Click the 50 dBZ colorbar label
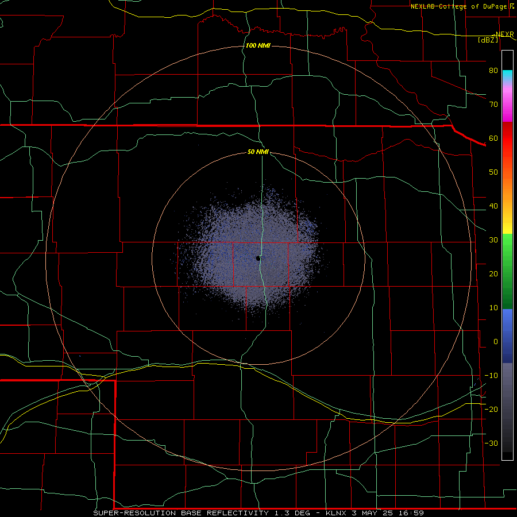Image resolution: width=517 pixels, height=517 pixels. [x=493, y=172]
